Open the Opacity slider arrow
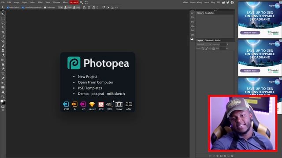The width and height of the screenshot is (282, 158). click(227, 44)
